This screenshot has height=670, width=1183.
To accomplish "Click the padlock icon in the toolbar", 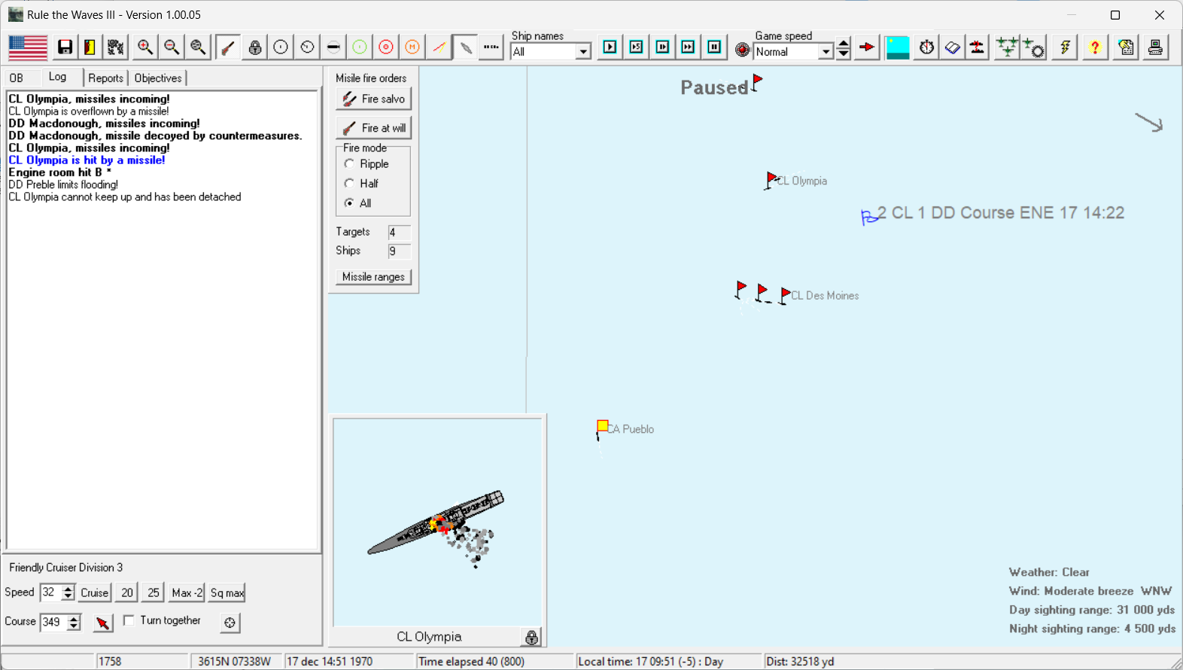I will [x=255, y=47].
